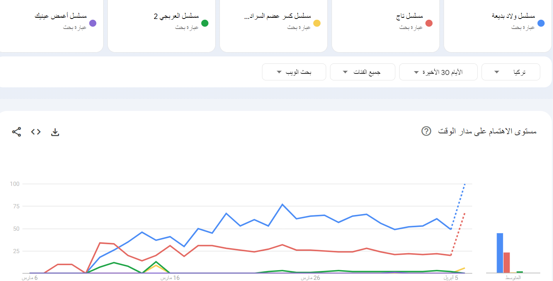Expand the الأيام 30 الأخيرة time range
The width and height of the screenshot is (553, 281).
point(438,72)
